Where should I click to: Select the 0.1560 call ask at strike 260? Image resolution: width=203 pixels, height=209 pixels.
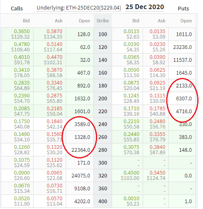(55, 134)
